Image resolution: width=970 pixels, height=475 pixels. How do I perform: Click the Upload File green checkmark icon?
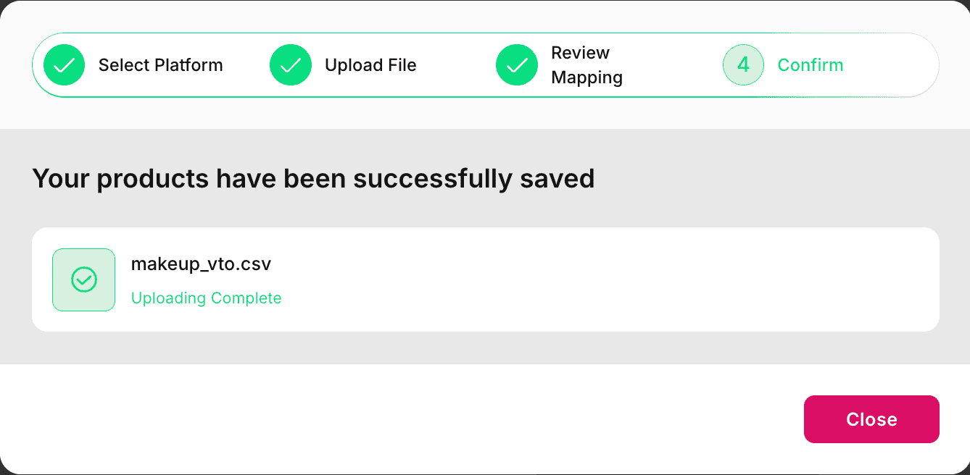[x=291, y=65]
